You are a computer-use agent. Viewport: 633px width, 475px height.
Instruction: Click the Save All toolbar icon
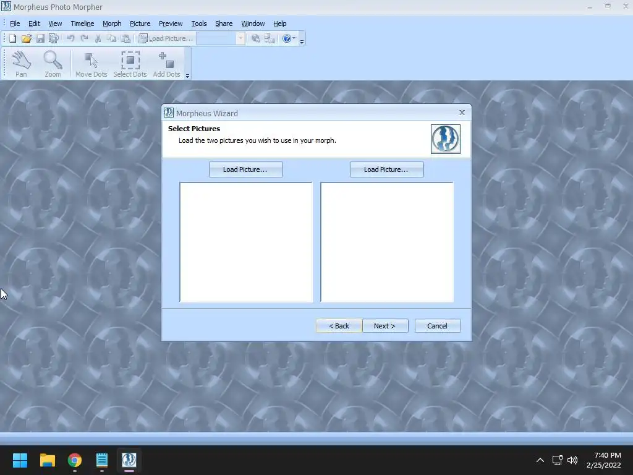click(x=53, y=38)
